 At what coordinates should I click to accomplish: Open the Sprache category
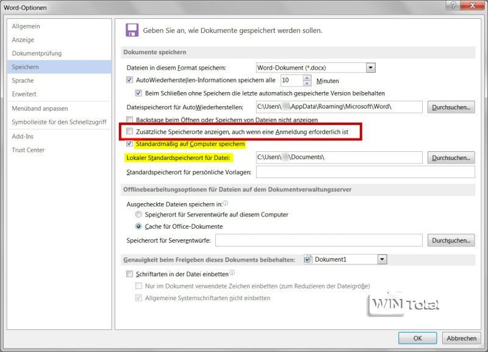click(59, 81)
